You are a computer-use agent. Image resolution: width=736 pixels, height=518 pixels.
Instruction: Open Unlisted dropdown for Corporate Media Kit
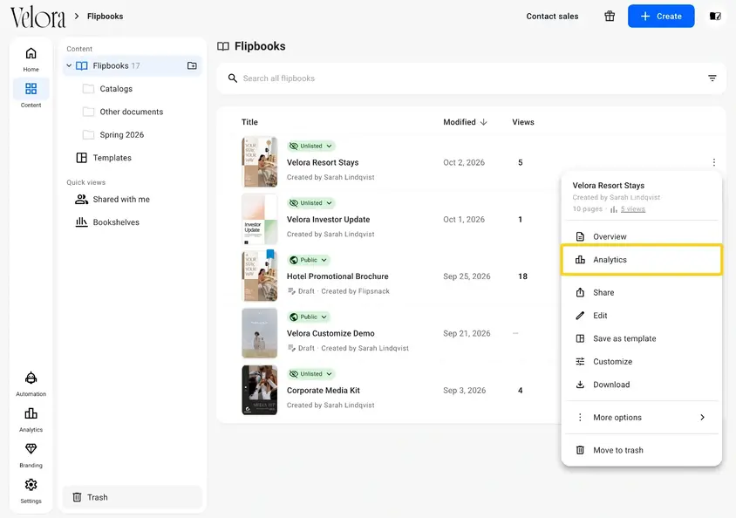(x=311, y=374)
